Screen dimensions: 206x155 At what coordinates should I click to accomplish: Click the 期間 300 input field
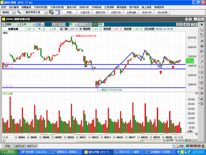tap(101, 24)
